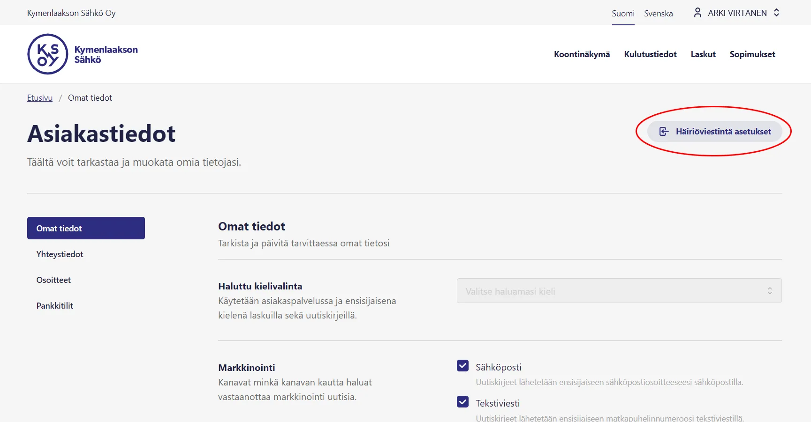Image resolution: width=811 pixels, height=422 pixels.
Task: Expand the ARKI VIRTANEN account menu chevron
Action: click(x=777, y=13)
